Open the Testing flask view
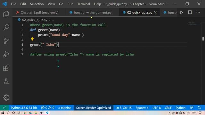205x115 pixels. pyautogui.click(x=6, y=81)
